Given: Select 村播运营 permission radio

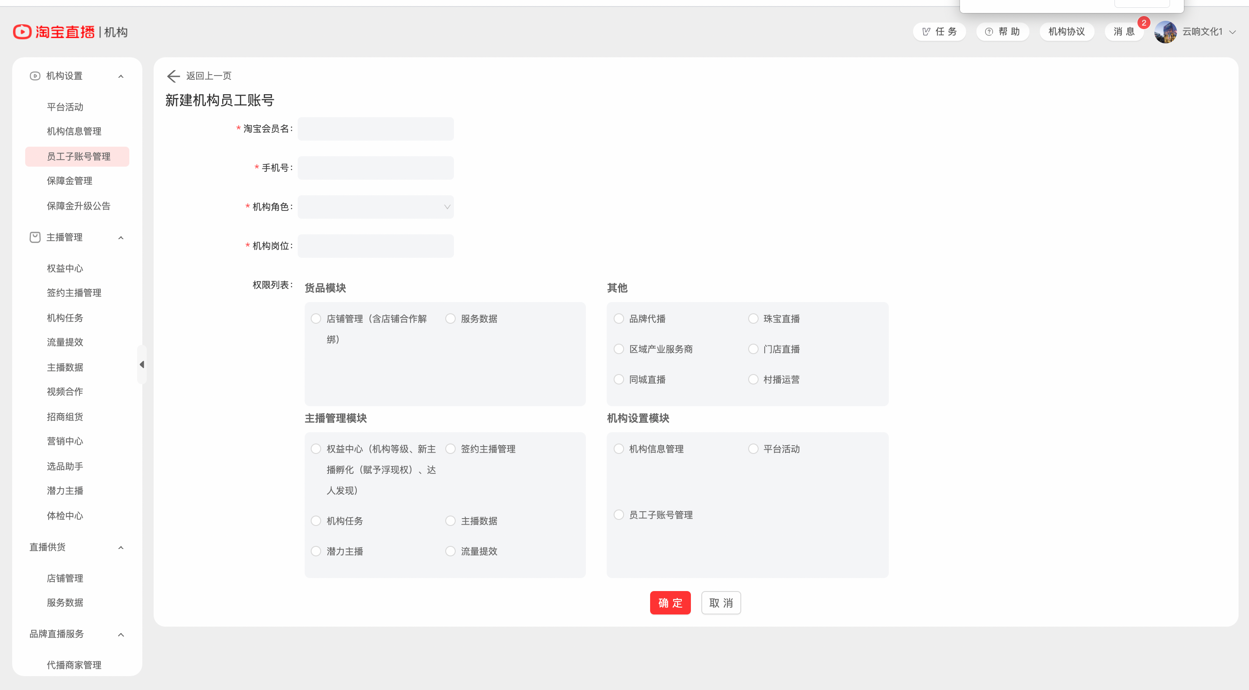Looking at the screenshot, I should [753, 380].
